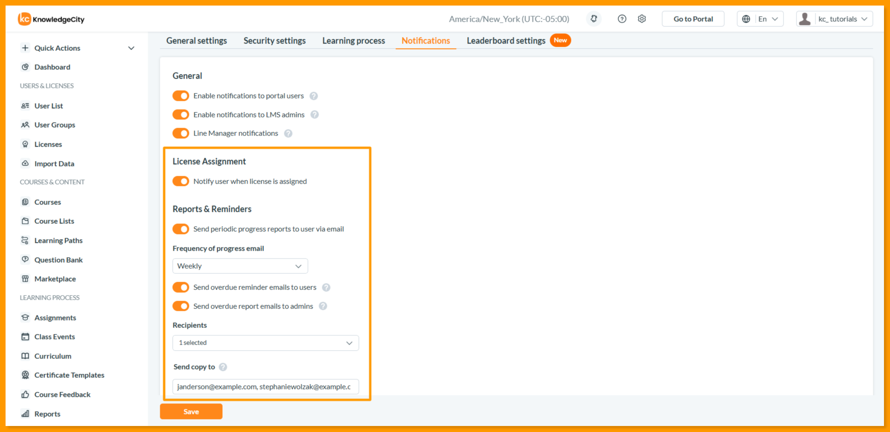Expand the Quick Actions chevron
890x432 pixels.
click(x=132, y=48)
